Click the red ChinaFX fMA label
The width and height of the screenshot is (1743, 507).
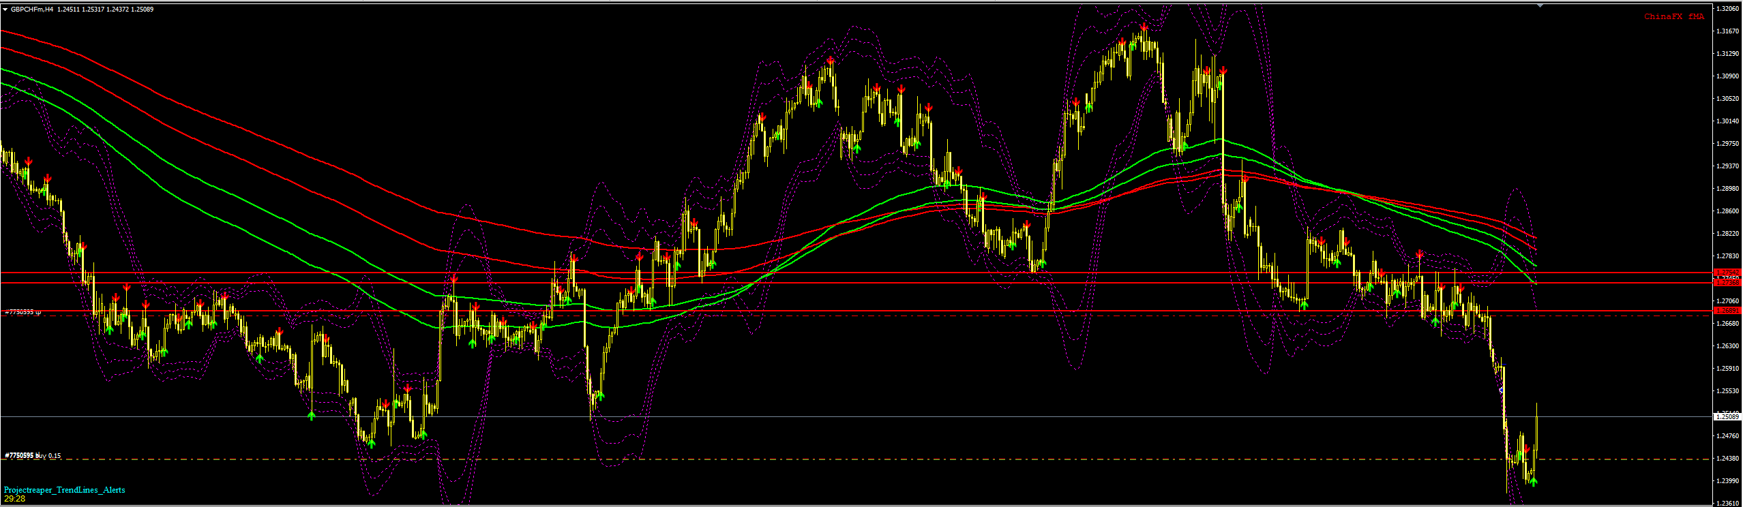(x=1673, y=16)
